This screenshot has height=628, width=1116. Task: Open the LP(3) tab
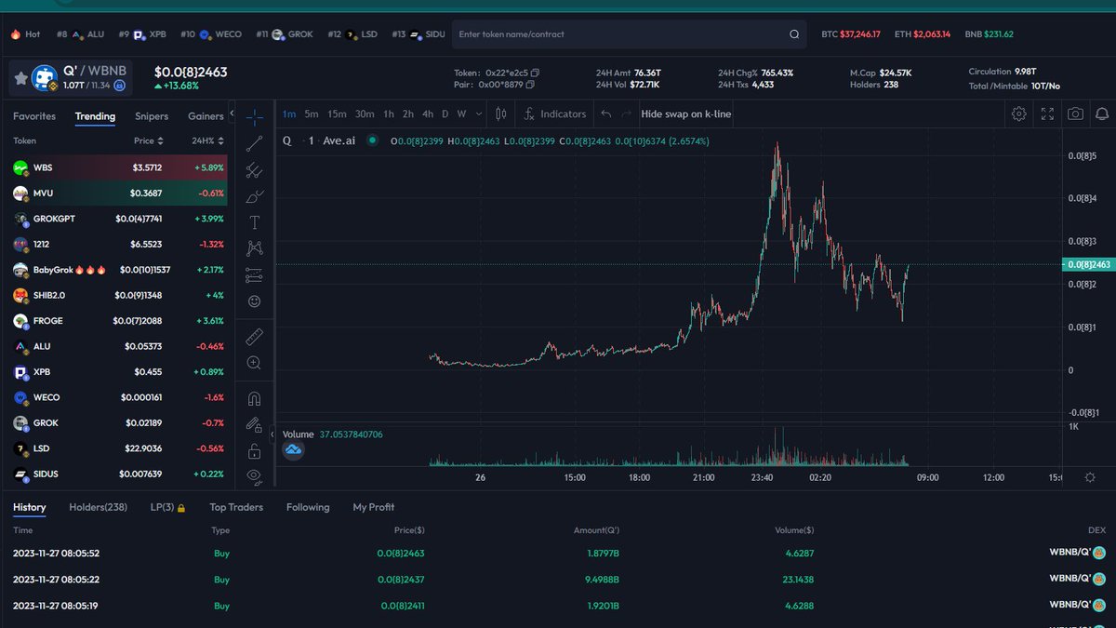(168, 507)
